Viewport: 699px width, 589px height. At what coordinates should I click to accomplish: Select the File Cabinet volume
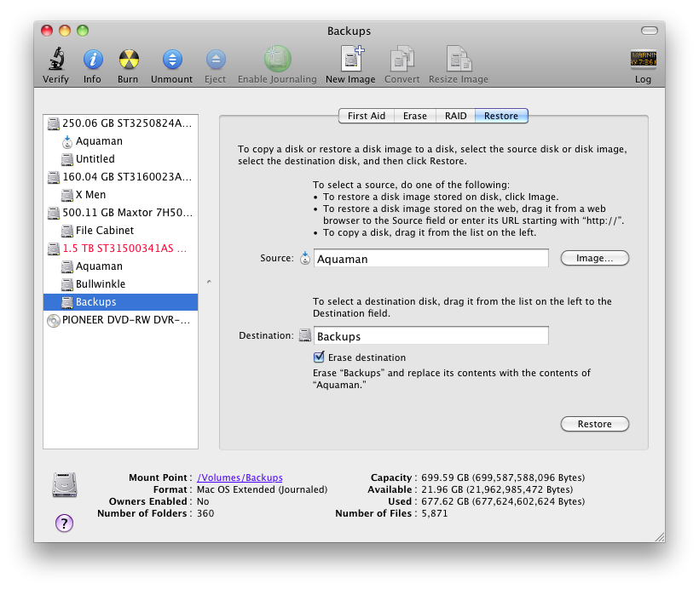tap(120, 230)
